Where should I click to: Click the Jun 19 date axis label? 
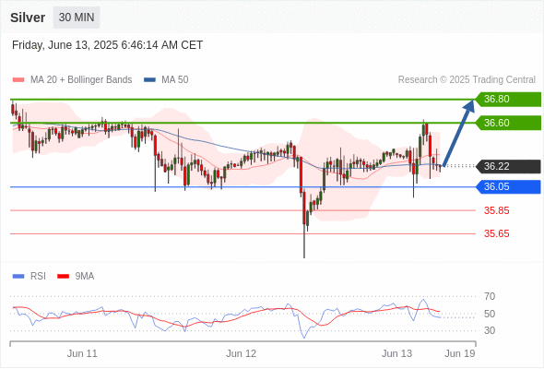[x=460, y=353]
